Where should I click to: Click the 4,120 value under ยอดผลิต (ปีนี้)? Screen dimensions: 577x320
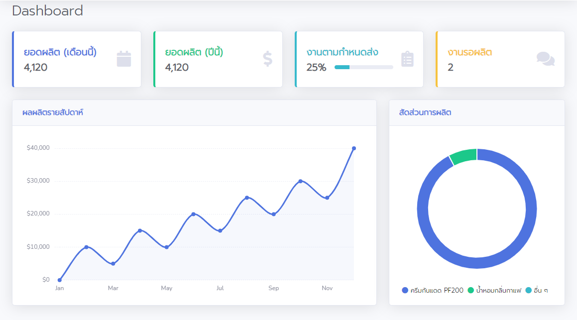[177, 67]
